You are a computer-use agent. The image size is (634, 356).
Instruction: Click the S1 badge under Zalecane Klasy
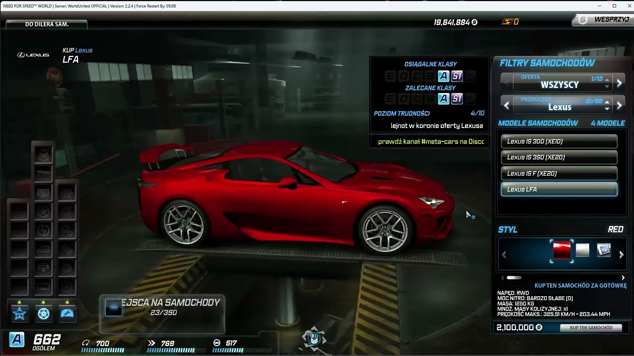457,99
